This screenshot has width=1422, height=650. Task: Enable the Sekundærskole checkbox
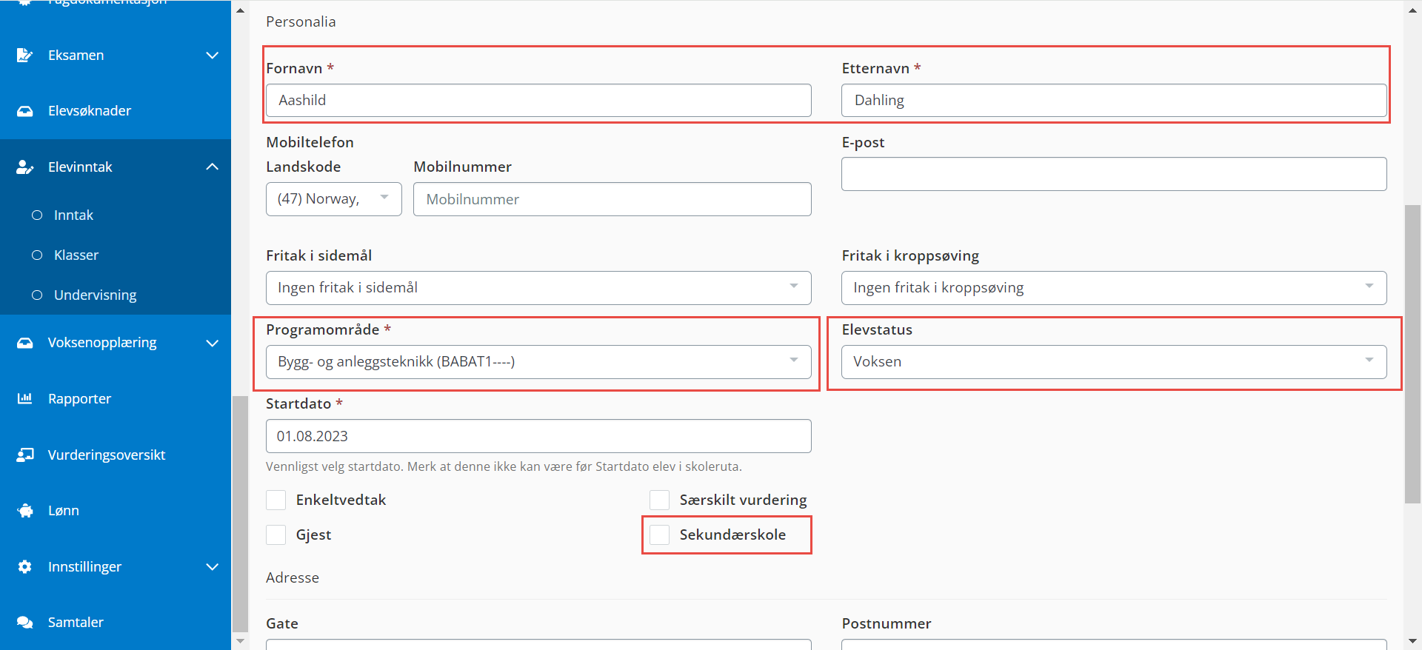(x=660, y=535)
